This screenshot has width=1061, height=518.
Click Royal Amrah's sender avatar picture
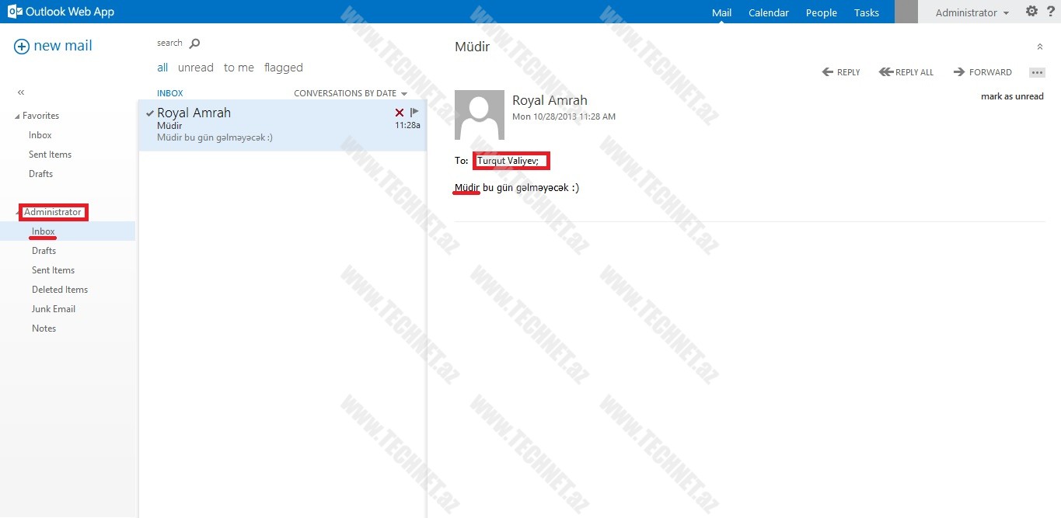pos(480,115)
